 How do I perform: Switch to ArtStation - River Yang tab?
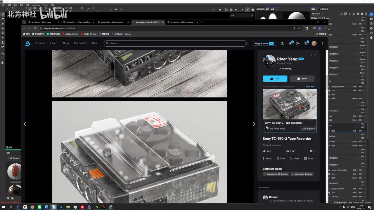pos(43,22)
